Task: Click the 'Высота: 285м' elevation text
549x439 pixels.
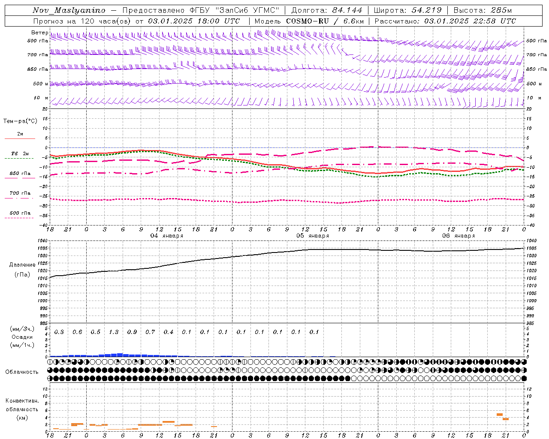Action: (483, 10)
